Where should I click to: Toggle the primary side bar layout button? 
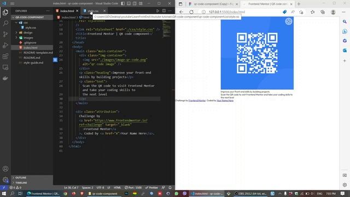click(123, 4)
